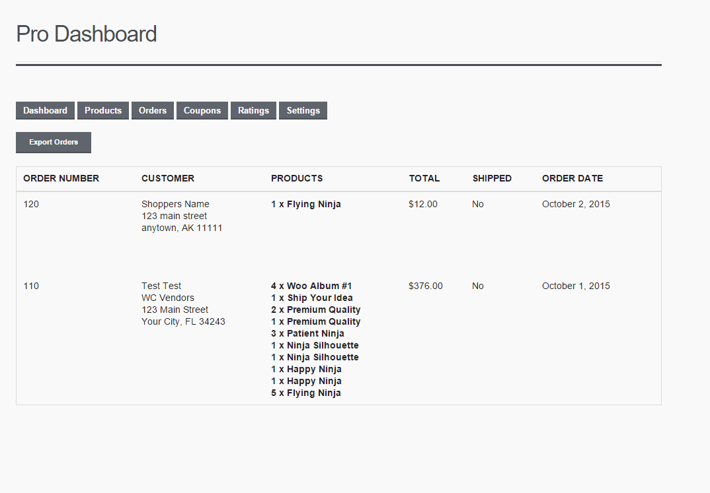Click the Total column header
The image size is (710, 493).
point(424,178)
